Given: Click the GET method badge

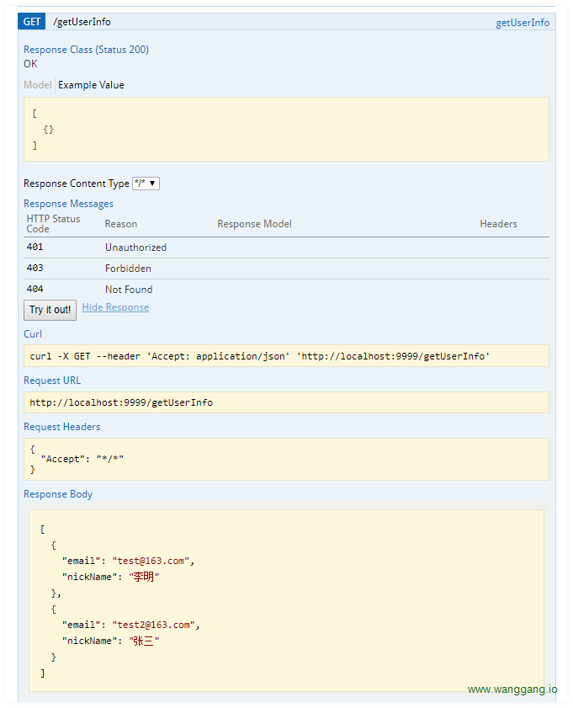Looking at the screenshot, I should coord(31,21).
